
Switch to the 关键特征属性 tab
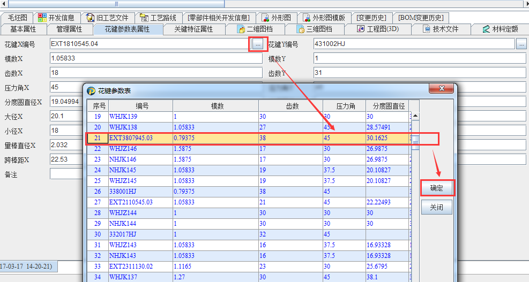click(193, 29)
